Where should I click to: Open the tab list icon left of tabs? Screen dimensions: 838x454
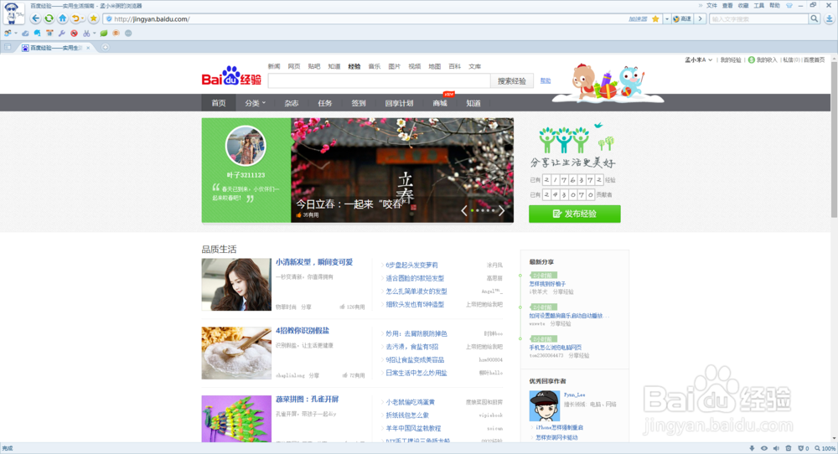(x=8, y=48)
